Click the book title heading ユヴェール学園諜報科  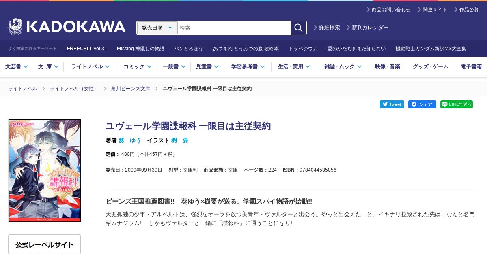(188, 126)
